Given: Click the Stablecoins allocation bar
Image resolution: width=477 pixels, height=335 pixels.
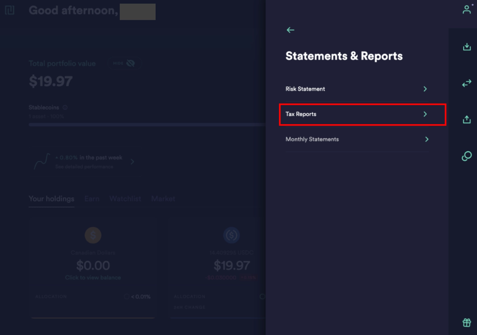Looking at the screenshot, I should coord(147,125).
